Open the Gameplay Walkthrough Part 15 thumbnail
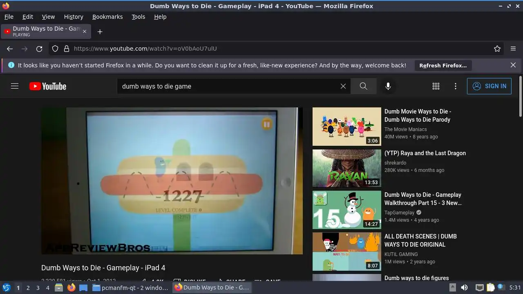Screen dimensions: 523x294 pos(347,210)
